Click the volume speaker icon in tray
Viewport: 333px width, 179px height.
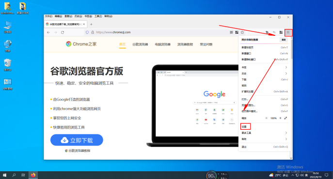[302, 175]
